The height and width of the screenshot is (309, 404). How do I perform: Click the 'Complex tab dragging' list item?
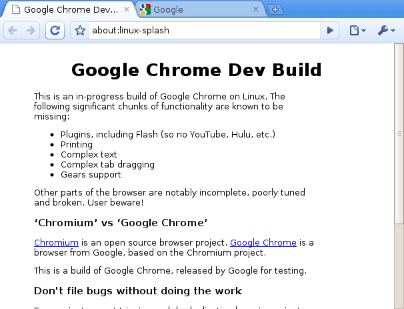(108, 165)
